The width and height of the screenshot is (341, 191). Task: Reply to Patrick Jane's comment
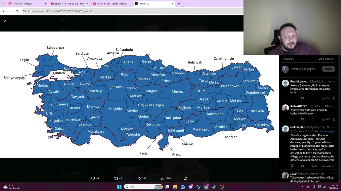292,98
